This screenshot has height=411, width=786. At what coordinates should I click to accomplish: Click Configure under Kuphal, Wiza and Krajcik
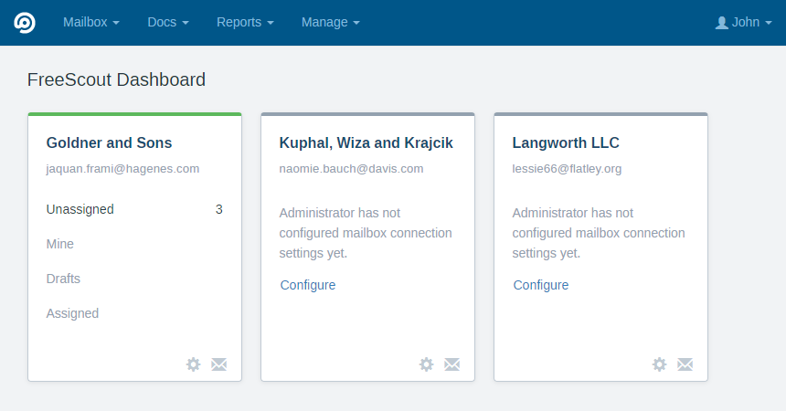coord(308,285)
